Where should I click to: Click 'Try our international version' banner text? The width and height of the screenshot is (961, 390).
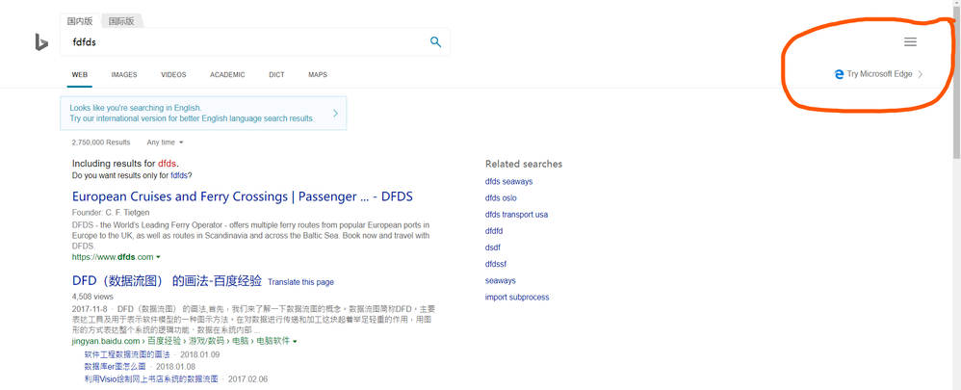[x=192, y=118]
